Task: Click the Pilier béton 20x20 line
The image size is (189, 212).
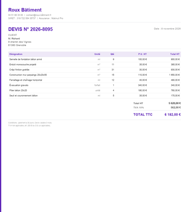Action: [x=94, y=90]
